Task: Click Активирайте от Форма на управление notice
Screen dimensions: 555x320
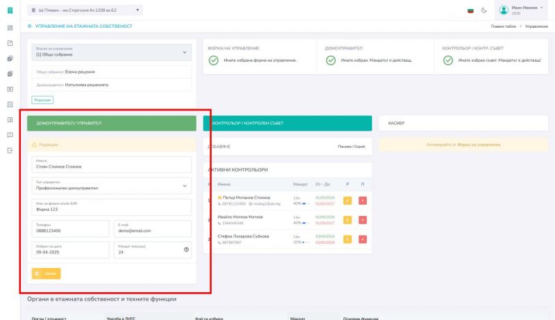Action: 463,145
